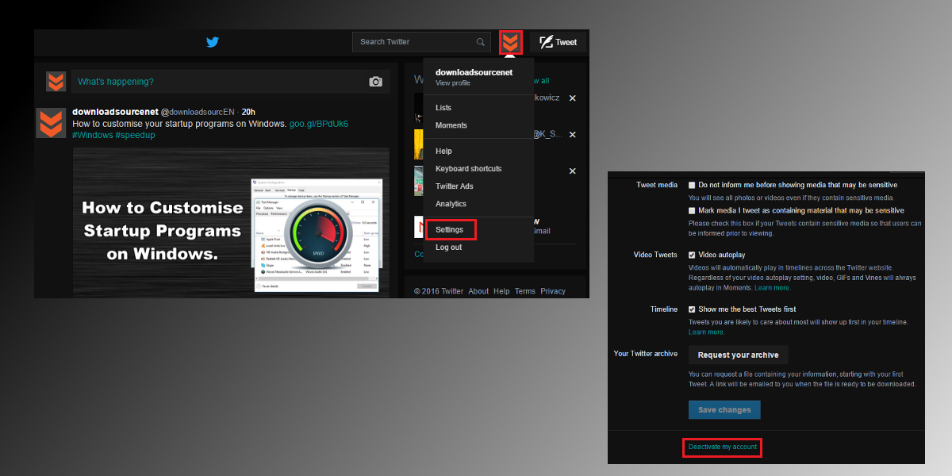Open the startup programs tweet image
Image resolution: width=952 pixels, height=476 pixels.
click(x=231, y=221)
